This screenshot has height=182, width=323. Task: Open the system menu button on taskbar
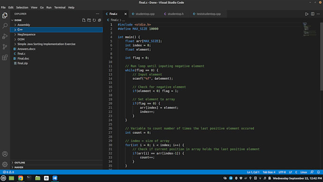3,178
